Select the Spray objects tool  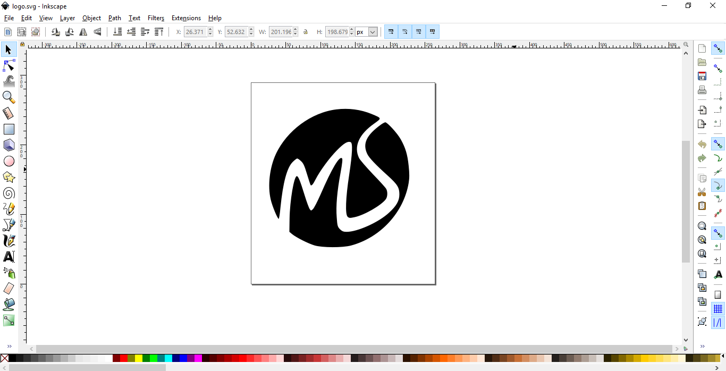[9, 273]
